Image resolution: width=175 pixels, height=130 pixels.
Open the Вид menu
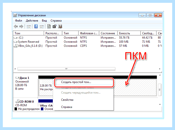44,21
